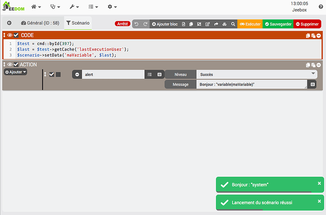Use the alert action move handle
This screenshot has height=215, width=326.
click(45, 75)
